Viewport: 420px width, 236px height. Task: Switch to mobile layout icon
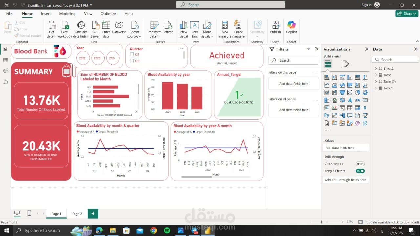(29, 213)
